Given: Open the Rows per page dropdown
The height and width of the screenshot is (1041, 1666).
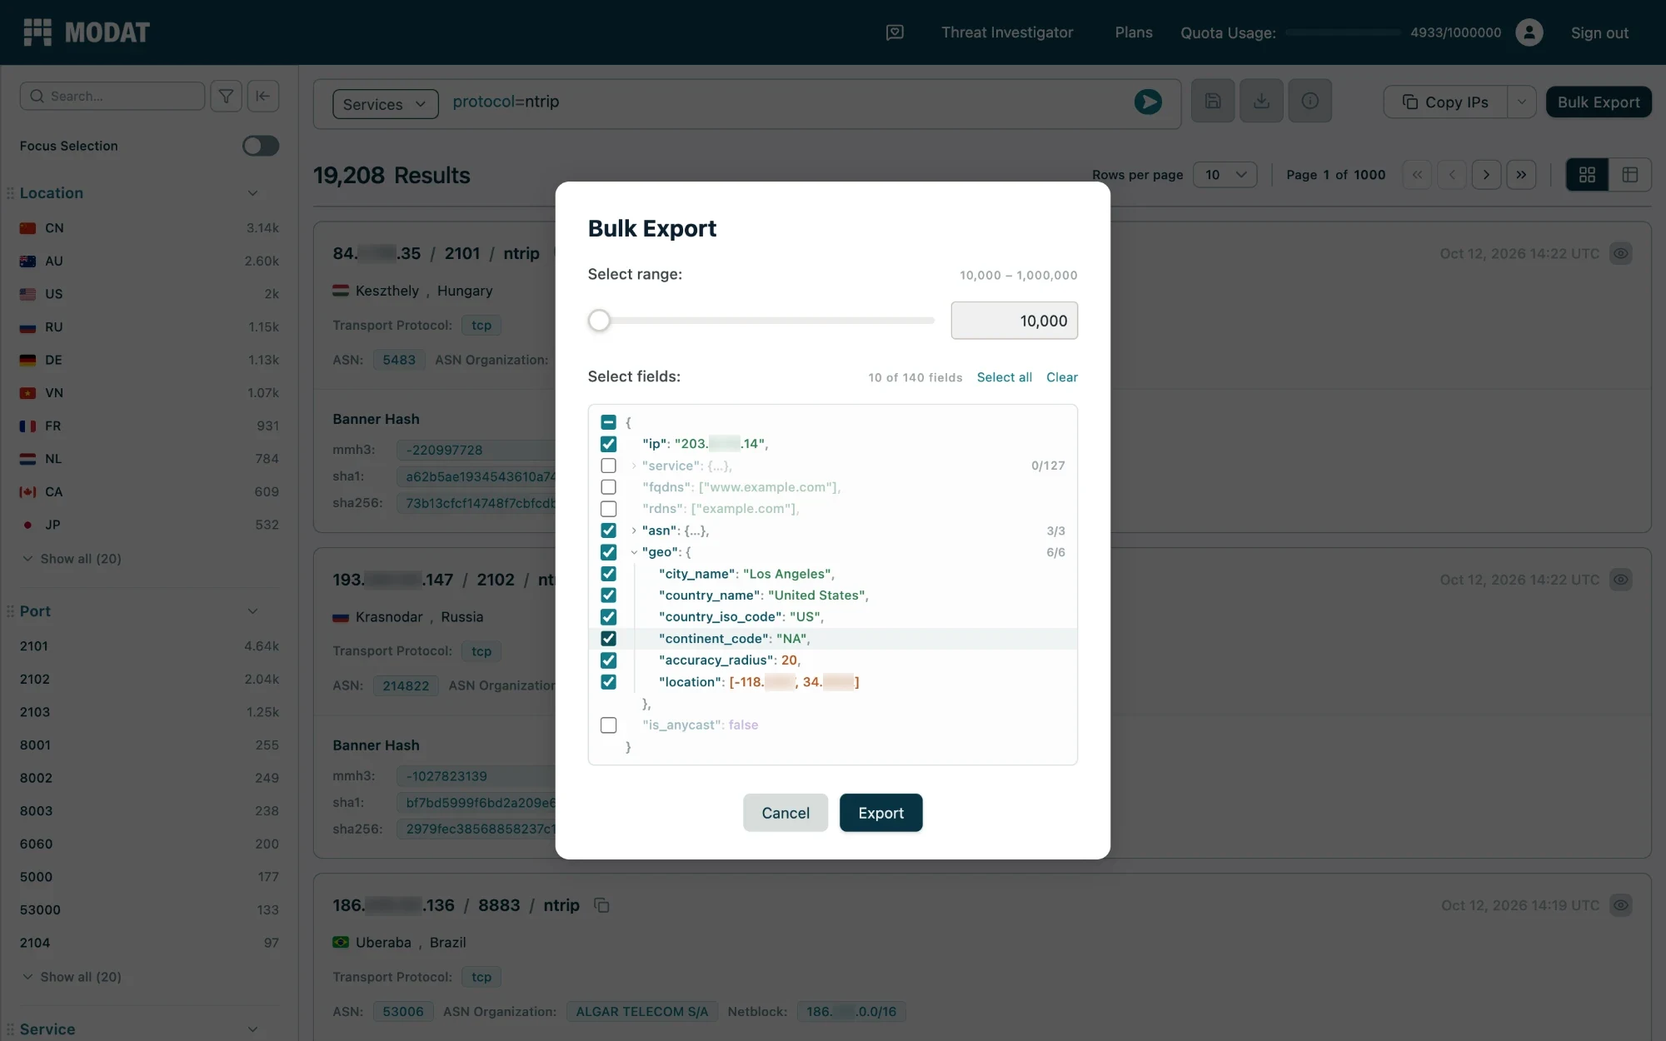Looking at the screenshot, I should click(1225, 175).
